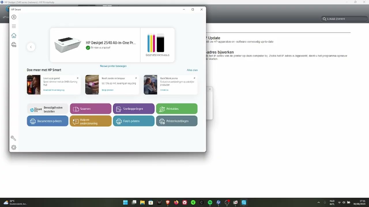
Task: Open clock showing 17:11
Action: [359, 202]
